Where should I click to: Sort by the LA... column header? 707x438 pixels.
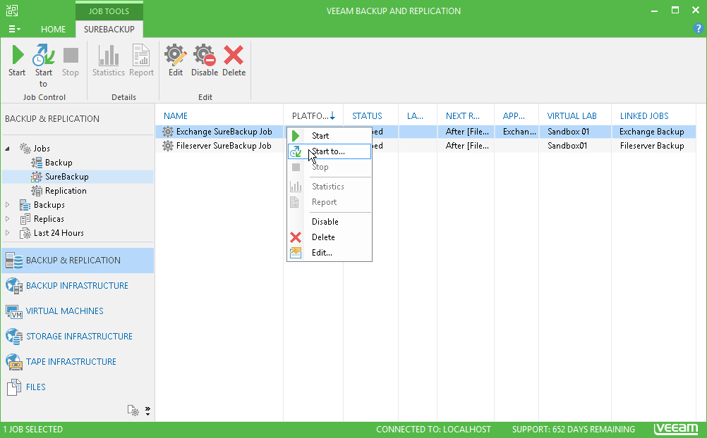(x=418, y=115)
